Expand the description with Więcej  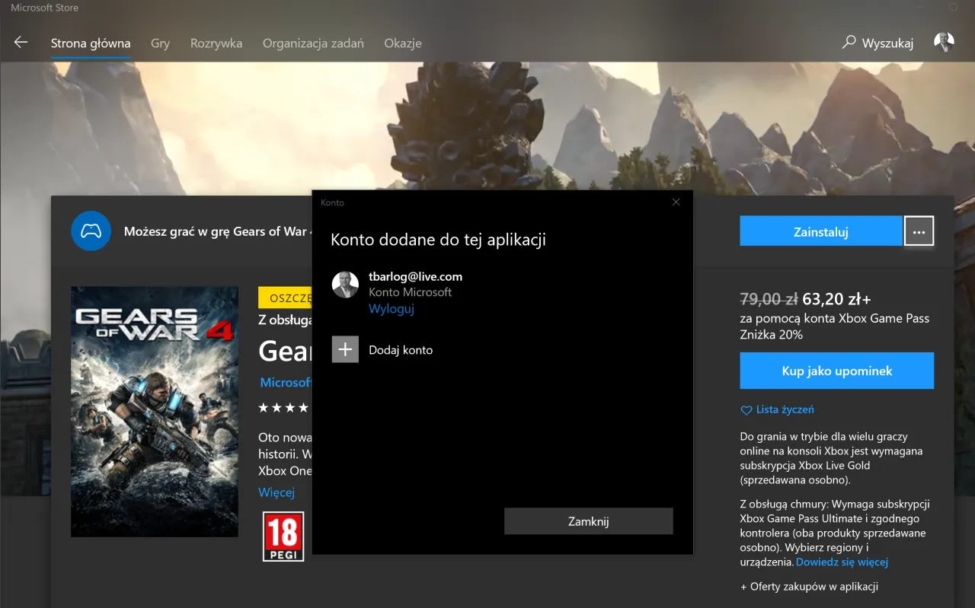coord(277,492)
